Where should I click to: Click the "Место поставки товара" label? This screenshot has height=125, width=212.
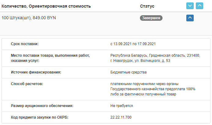coord(50,58)
